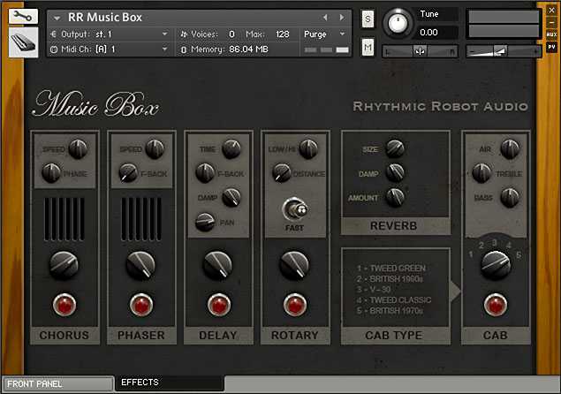Click the Rotary DISTANCE knob
This screenshot has width=561, height=394.
282,173
